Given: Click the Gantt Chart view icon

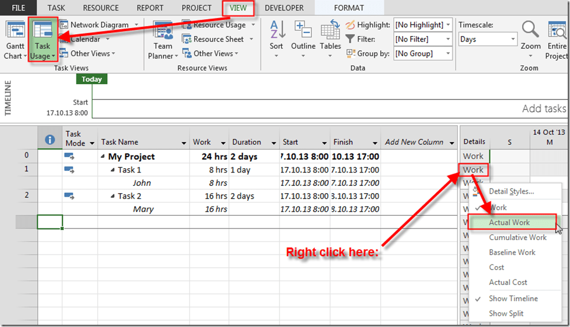Looking at the screenshot, I should coord(14,34).
